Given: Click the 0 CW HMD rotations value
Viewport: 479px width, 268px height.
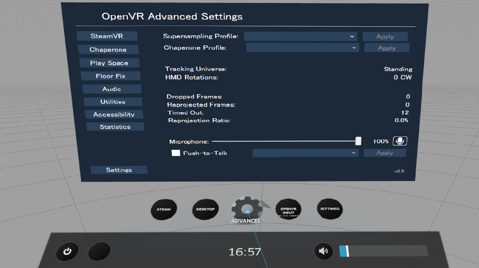Looking at the screenshot, I should pyautogui.click(x=402, y=77).
